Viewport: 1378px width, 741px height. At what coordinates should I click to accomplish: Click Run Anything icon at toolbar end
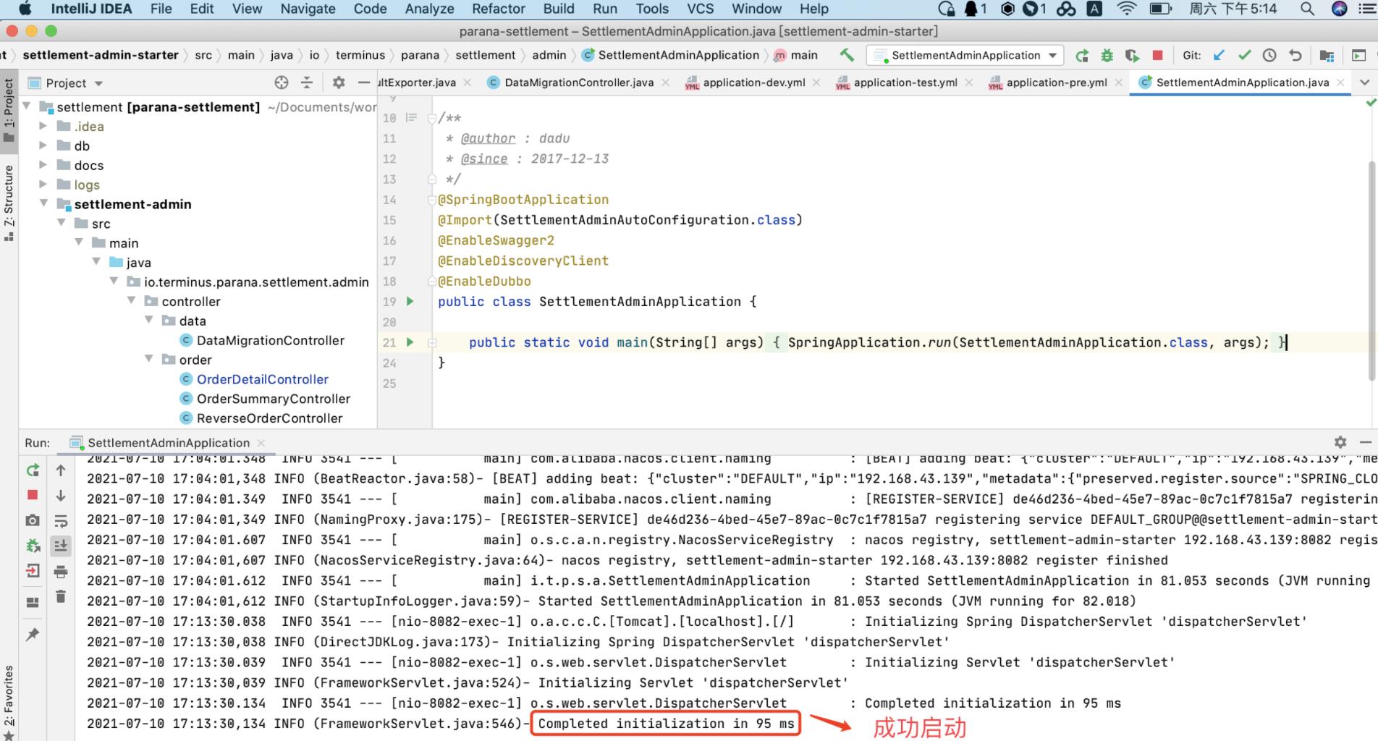click(x=1358, y=56)
